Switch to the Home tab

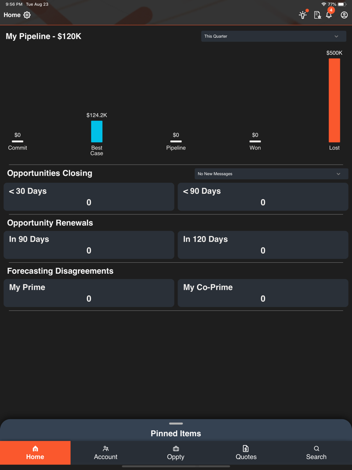click(x=35, y=452)
